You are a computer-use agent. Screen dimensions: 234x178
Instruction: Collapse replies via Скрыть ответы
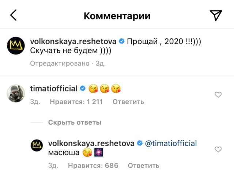[x=75, y=122]
